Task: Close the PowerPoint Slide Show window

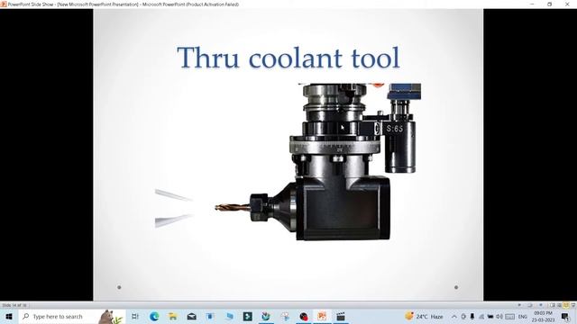Action: tap(567, 4)
